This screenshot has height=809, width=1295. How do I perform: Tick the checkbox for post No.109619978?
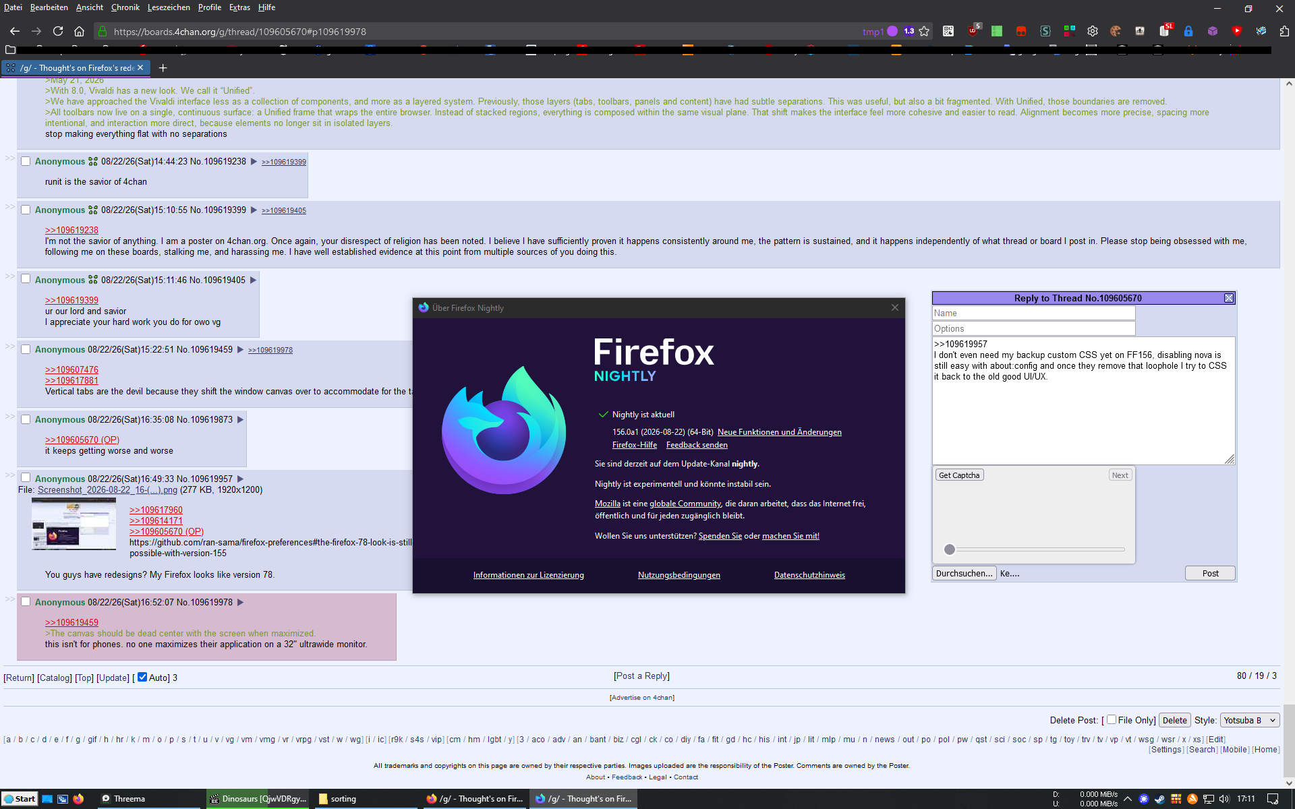pyautogui.click(x=26, y=601)
